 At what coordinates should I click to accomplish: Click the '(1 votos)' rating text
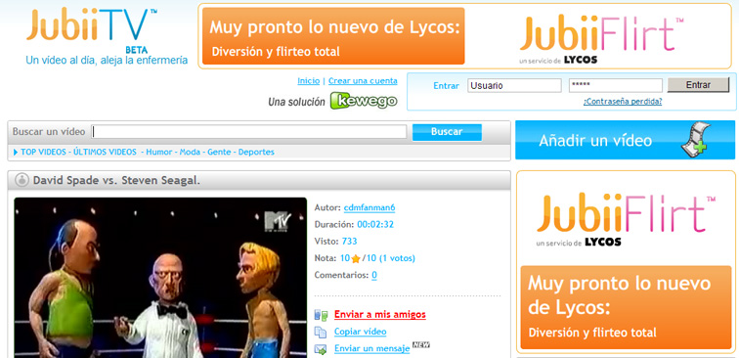tap(397, 258)
